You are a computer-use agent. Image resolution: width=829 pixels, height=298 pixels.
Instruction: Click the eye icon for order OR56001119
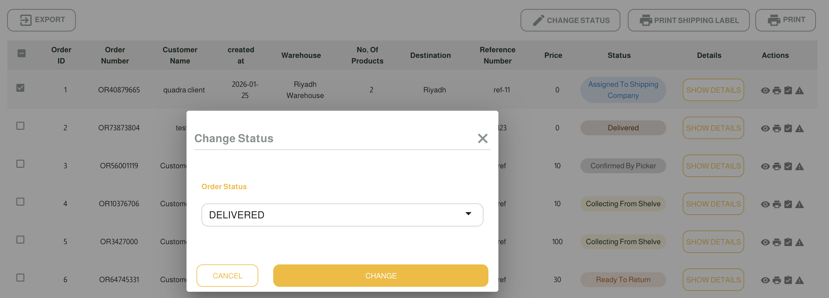click(x=765, y=166)
